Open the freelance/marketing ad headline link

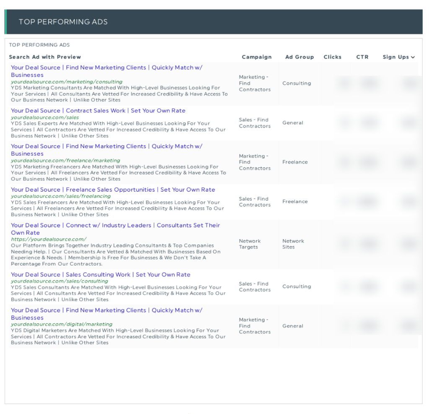(107, 150)
